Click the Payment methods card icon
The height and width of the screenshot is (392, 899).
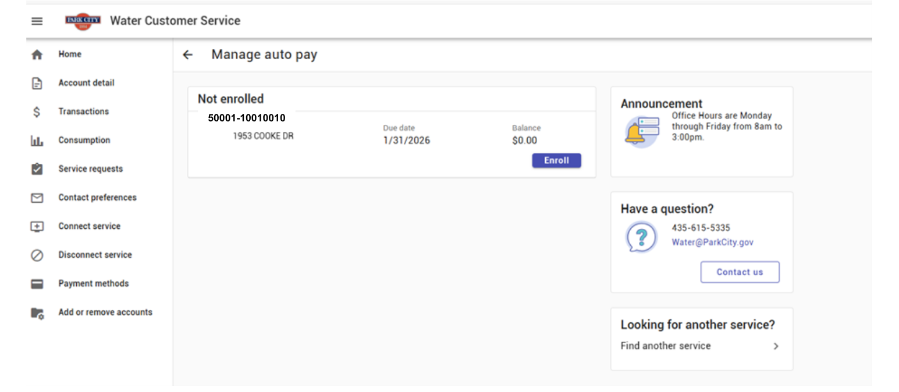37,284
